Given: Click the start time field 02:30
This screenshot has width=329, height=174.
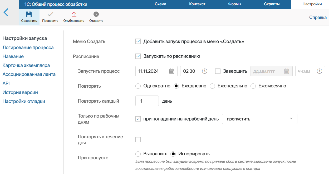Looking at the screenshot, I should (x=195, y=71).
